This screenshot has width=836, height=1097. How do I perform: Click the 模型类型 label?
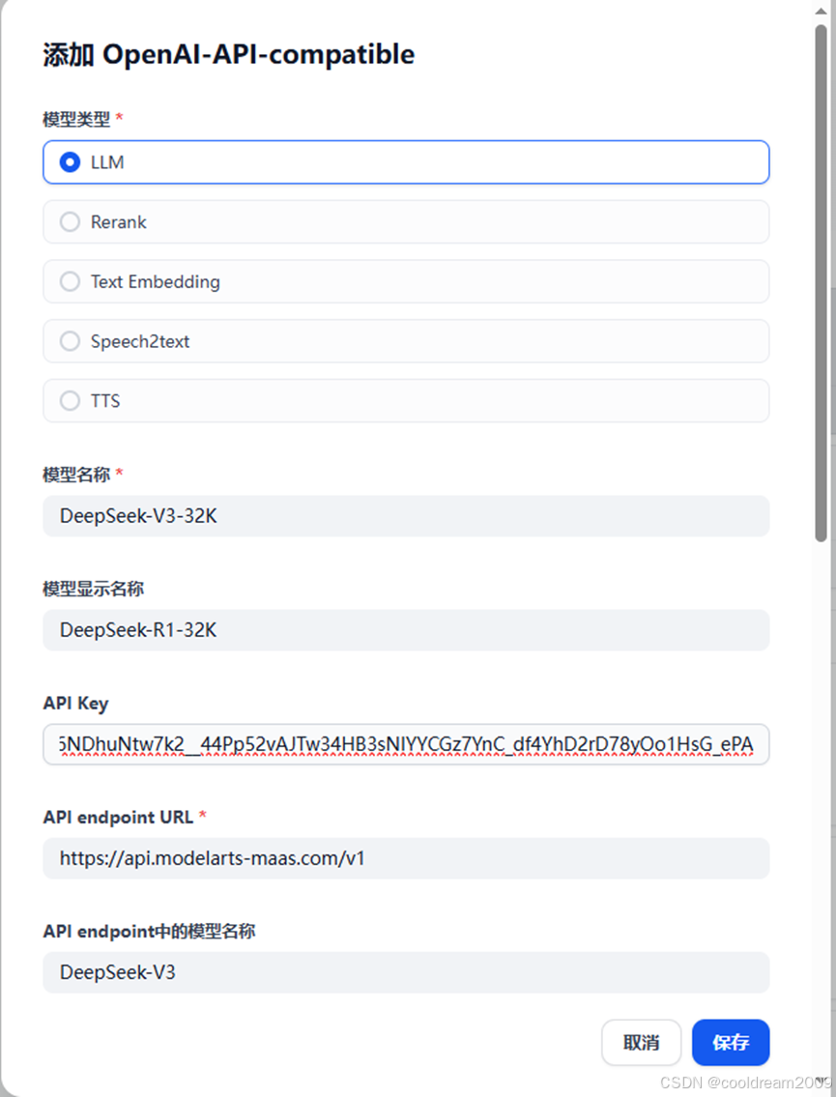coord(76,120)
